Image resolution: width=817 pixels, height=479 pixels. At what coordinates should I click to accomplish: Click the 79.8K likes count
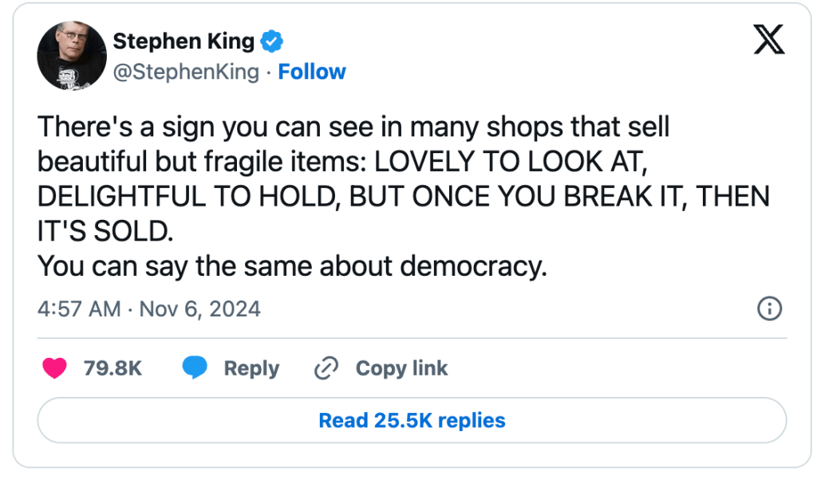(112, 368)
